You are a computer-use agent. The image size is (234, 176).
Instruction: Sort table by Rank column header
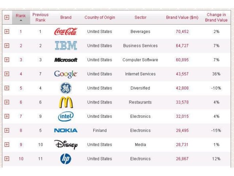click(20, 16)
